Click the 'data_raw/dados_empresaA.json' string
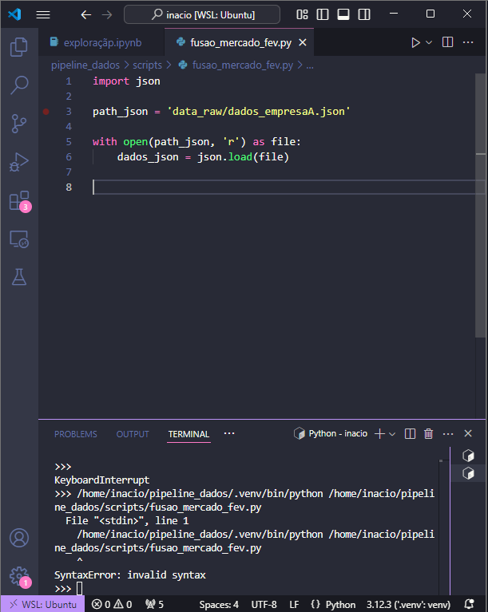The height and width of the screenshot is (612, 488). pyautogui.click(x=258, y=112)
